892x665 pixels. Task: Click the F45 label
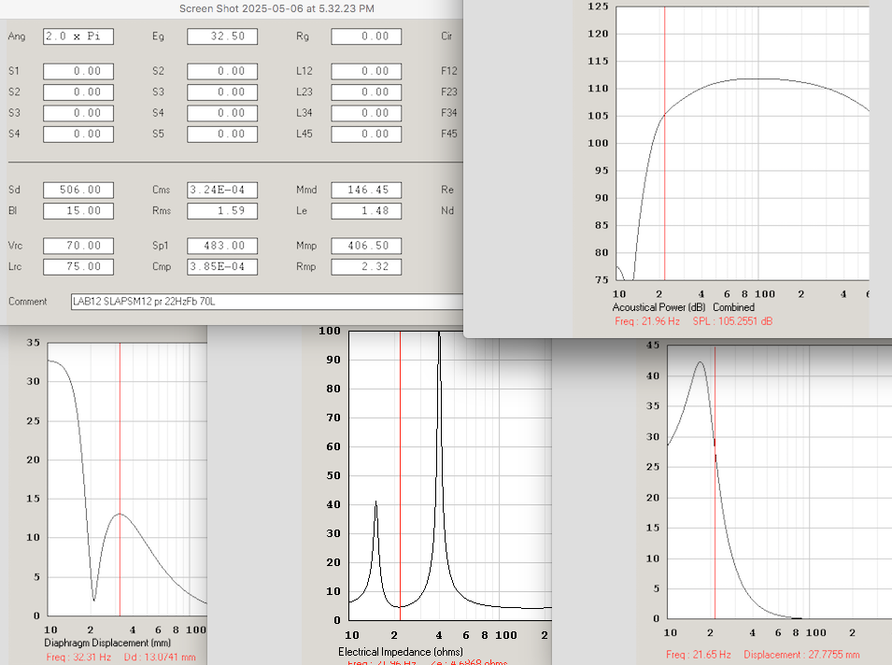[x=449, y=134]
